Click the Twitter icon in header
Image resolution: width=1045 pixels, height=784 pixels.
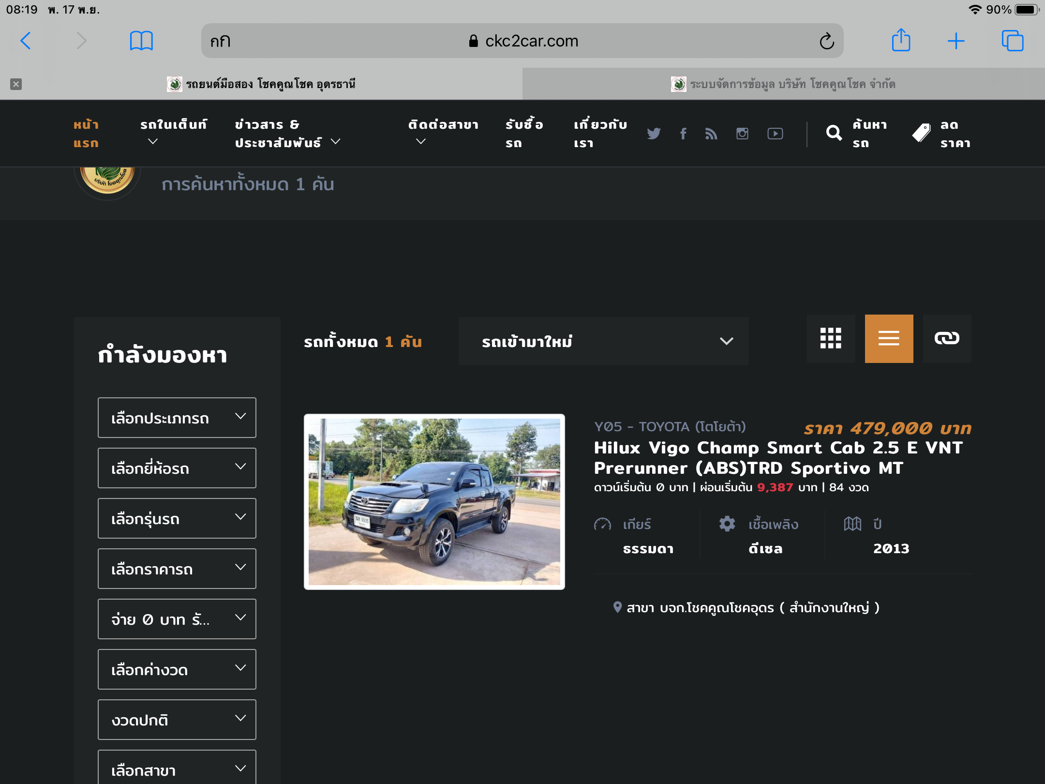pyautogui.click(x=654, y=134)
